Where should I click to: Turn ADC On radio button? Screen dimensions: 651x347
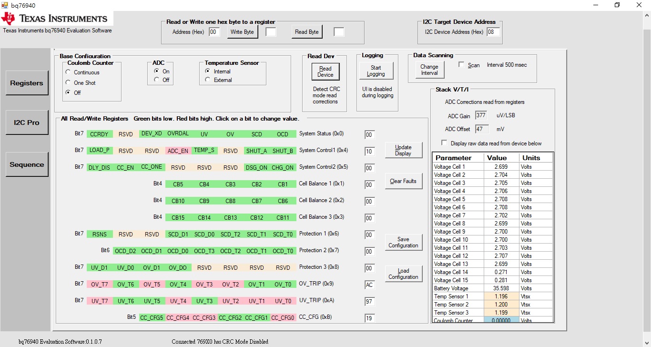[x=157, y=71]
